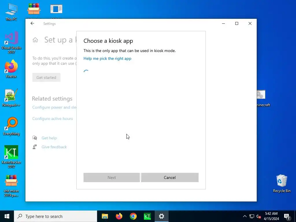Open the desktop document window icon
296x222 pixels.
[56, 9]
